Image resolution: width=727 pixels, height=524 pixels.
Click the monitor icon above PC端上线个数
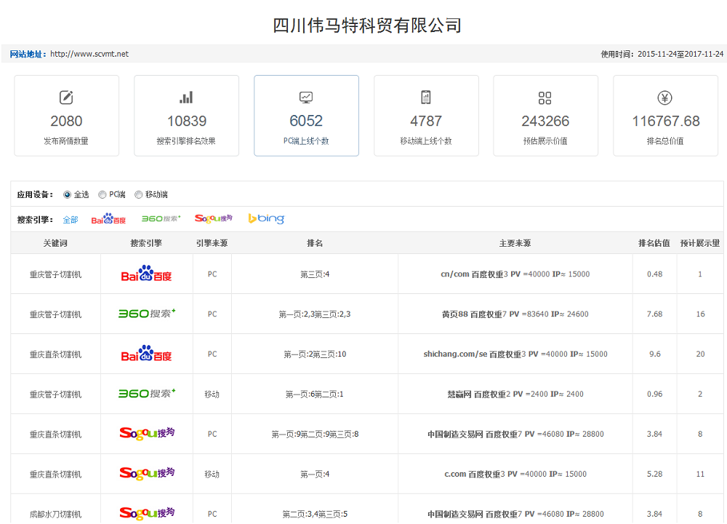coord(306,96)
